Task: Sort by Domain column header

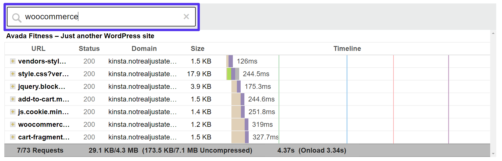Action: pos(144,49)
